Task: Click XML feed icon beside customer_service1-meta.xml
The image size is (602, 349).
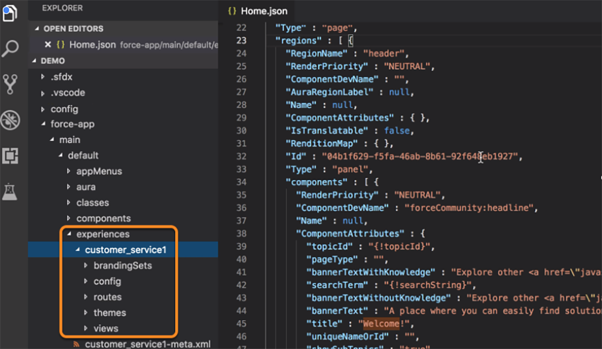Action: 76,344
